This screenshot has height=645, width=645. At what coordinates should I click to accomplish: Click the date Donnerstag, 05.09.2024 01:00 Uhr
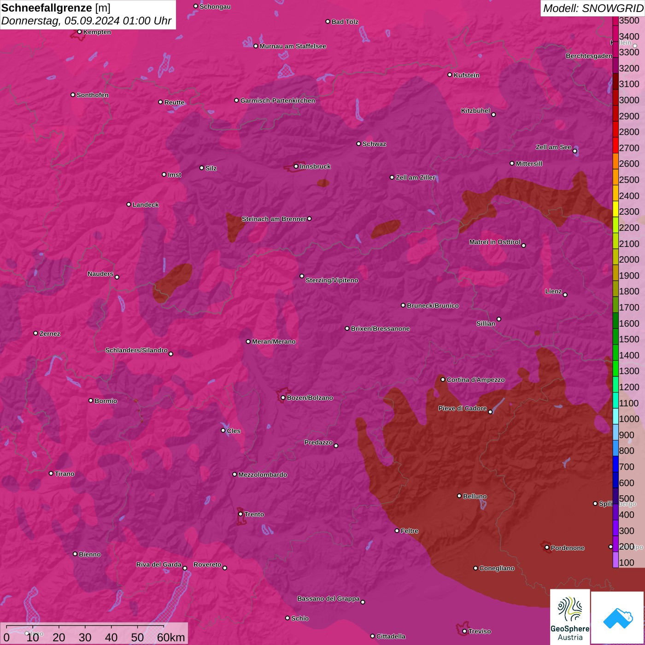point(86,21)
